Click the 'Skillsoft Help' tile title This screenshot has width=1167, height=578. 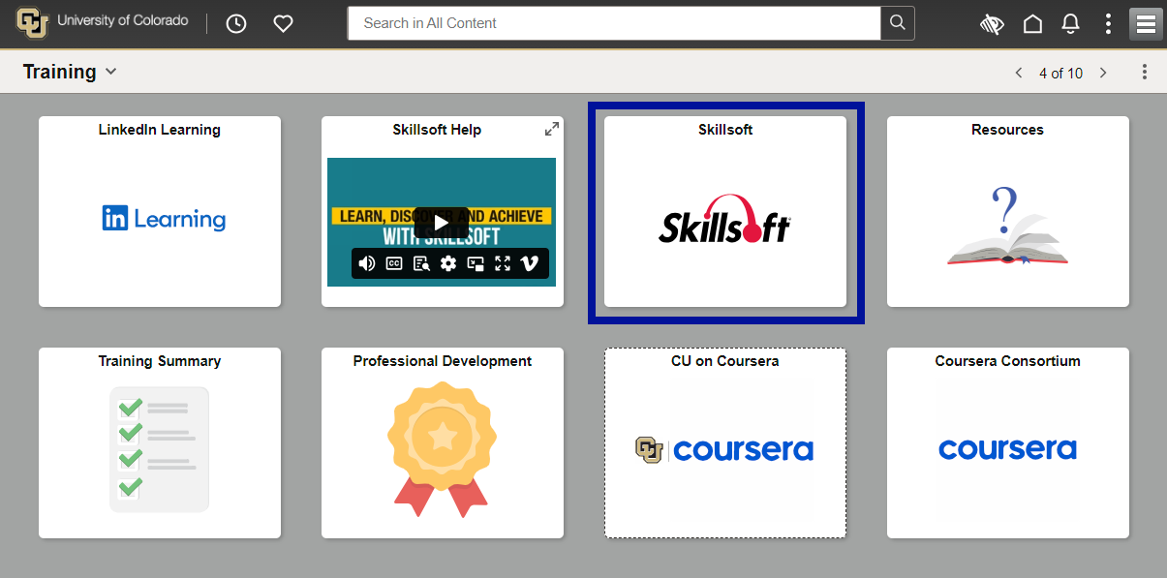[437, 130]
